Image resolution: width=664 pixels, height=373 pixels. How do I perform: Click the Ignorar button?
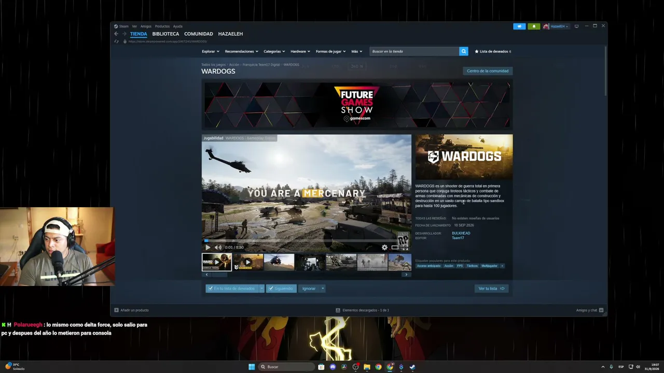(309, 289)
